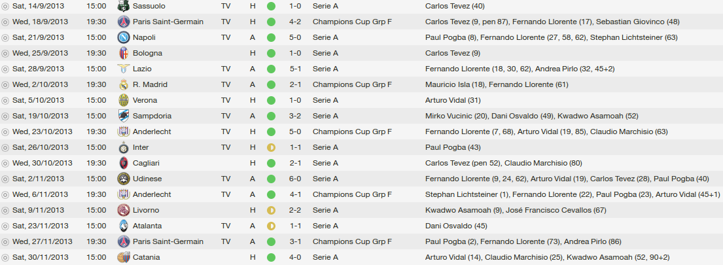
Task: Select the row marker for Sat, 14/9/2013
Action: pyautogui.click(x=5, y=6)
